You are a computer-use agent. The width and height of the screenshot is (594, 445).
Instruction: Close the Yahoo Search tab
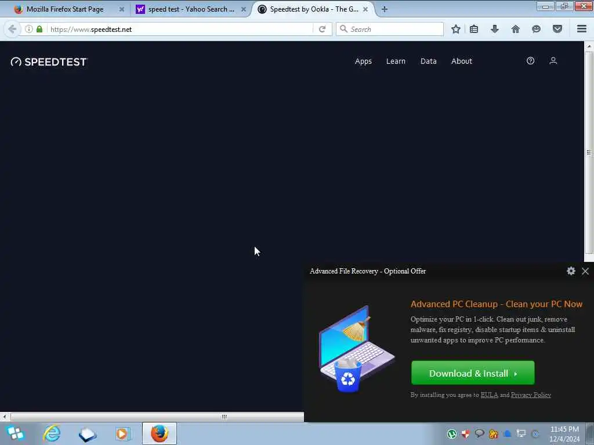point(244,9)
